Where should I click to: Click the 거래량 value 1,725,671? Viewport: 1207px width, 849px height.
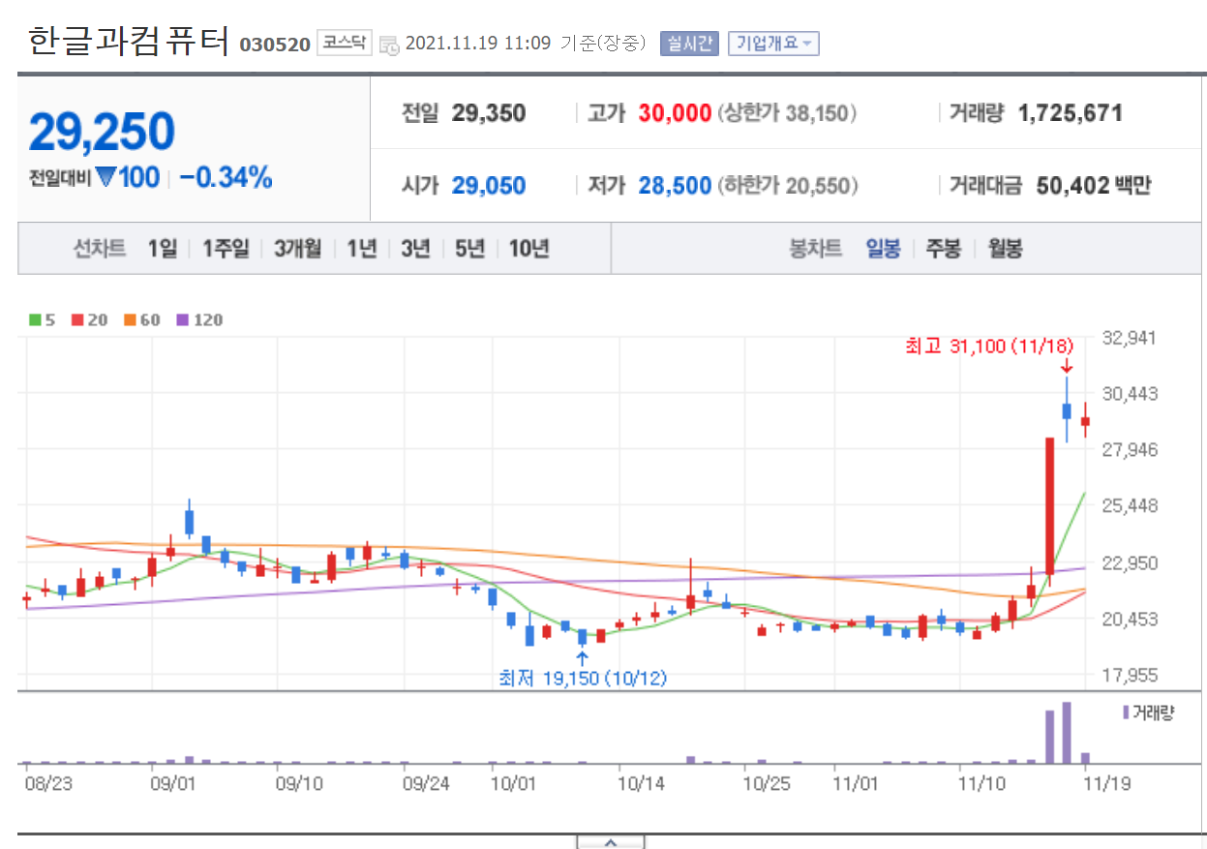coord(1071,113)
